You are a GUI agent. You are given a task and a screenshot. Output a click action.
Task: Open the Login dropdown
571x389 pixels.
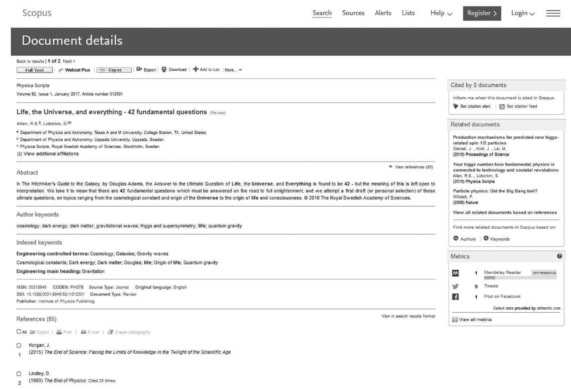(523, 13)
